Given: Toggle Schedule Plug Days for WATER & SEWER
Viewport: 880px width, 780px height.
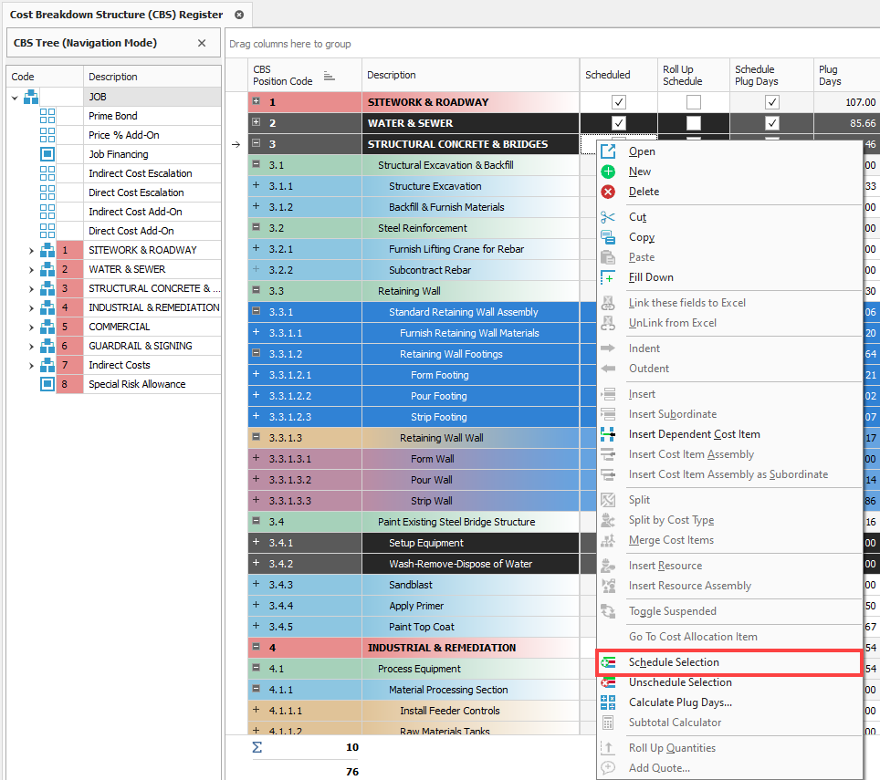Looking at the screenshot, I should click(x=772, y=123).
